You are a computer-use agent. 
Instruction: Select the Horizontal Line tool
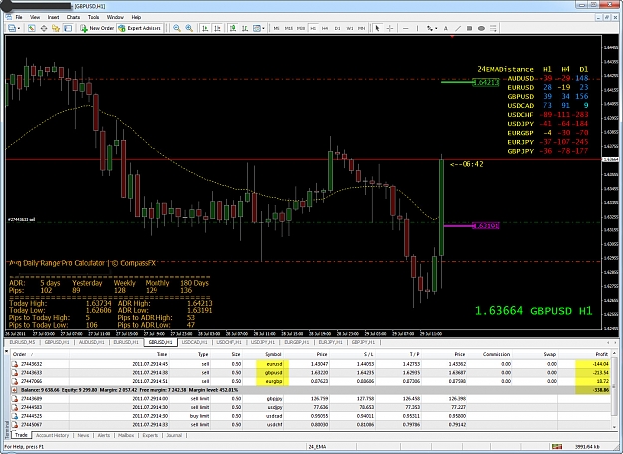[x=406, y=28]
